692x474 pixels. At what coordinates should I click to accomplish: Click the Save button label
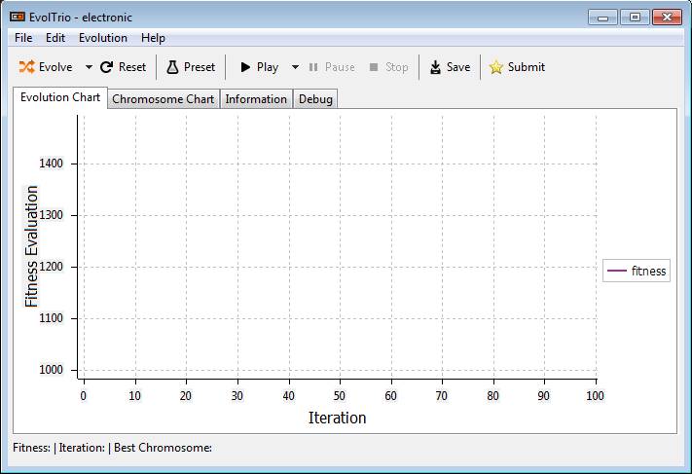point(458,67)
